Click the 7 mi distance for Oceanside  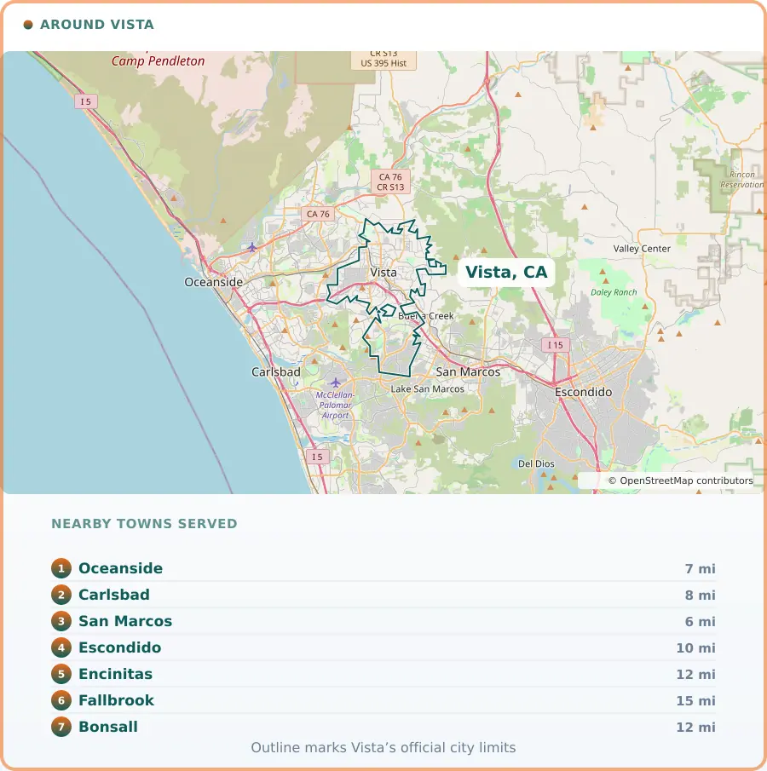(x=700, y=569)
